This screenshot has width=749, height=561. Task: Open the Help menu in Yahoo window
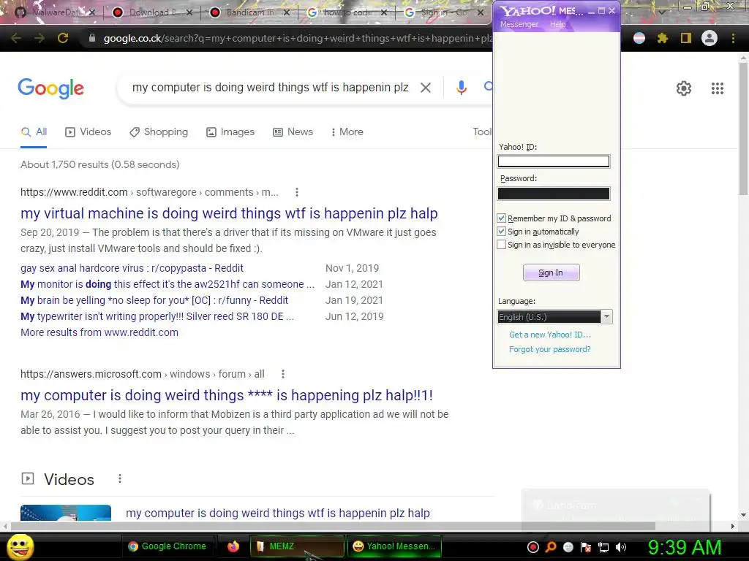(557, 24)
